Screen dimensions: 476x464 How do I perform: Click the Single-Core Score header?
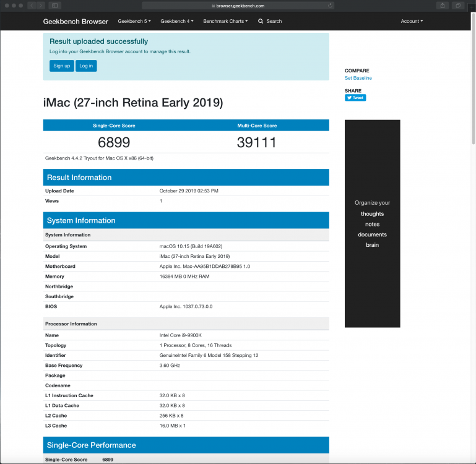(x=114, y=126)
